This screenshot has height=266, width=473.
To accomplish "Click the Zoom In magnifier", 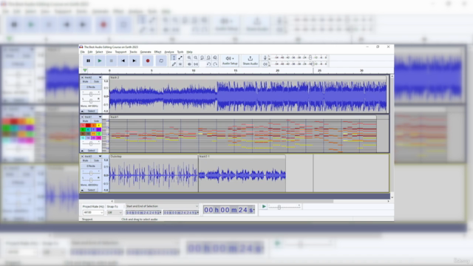I will [189, 58].
